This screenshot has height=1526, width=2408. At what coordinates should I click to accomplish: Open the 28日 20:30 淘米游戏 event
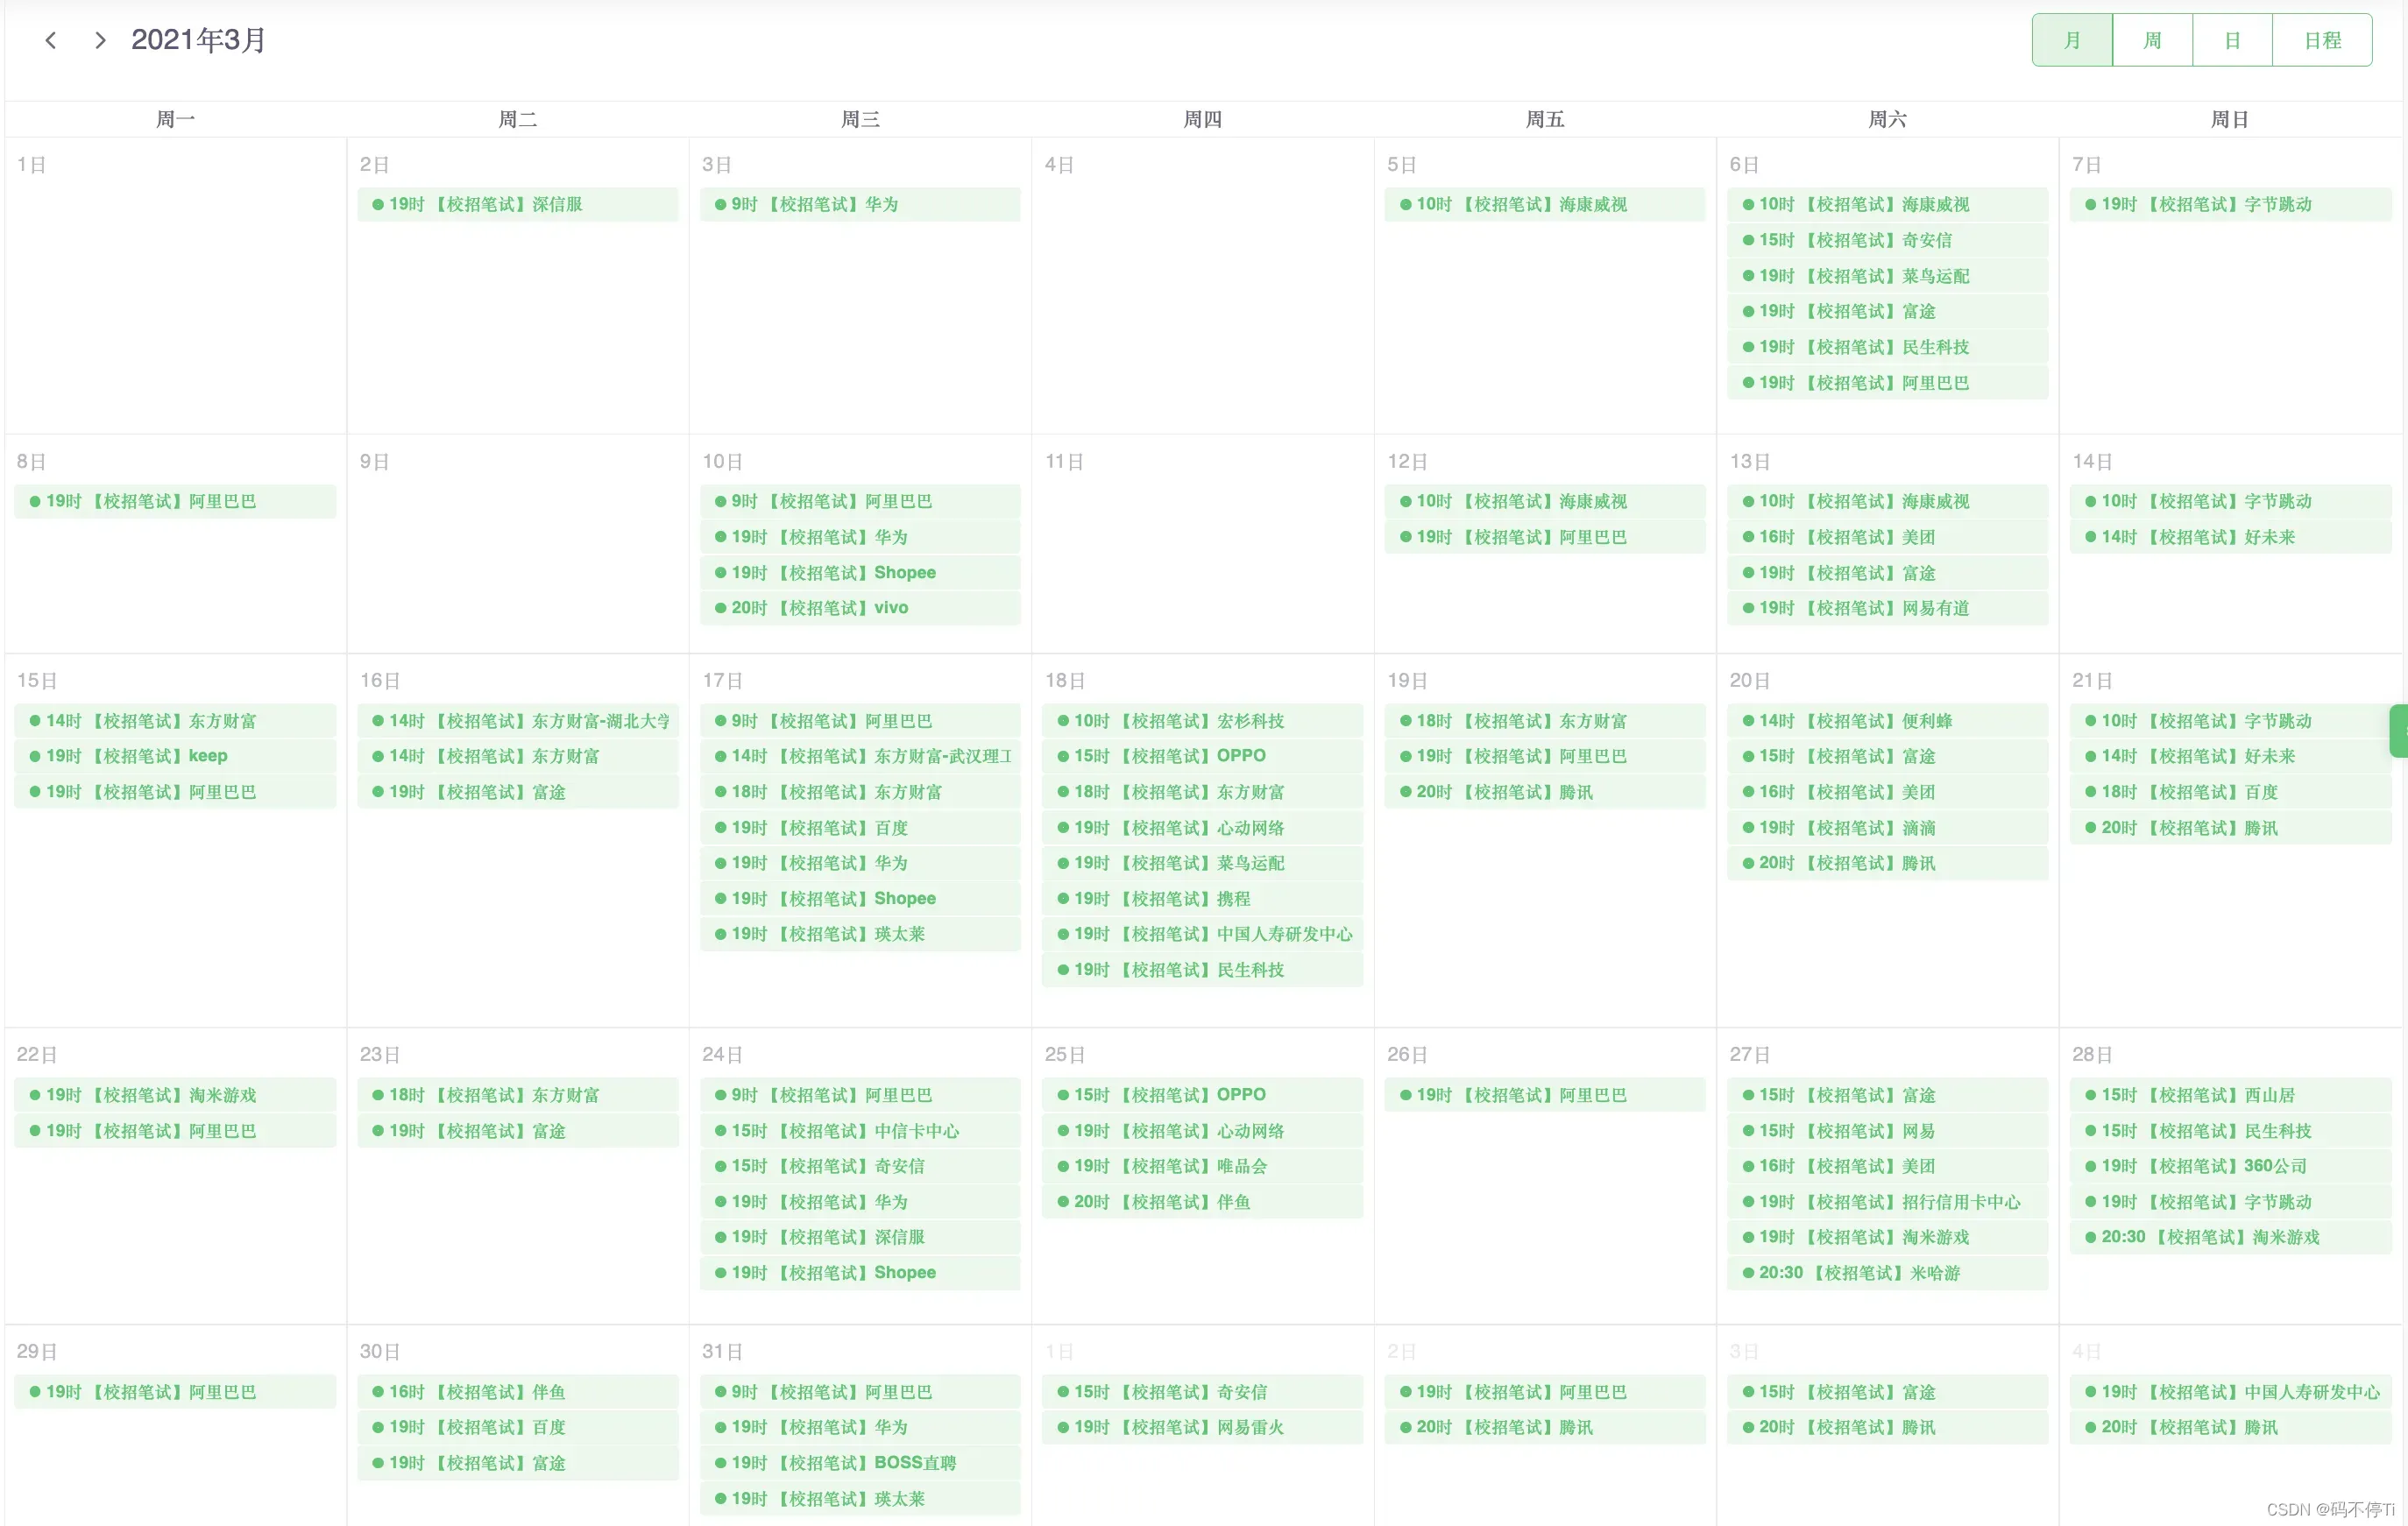(2230, 1237)
